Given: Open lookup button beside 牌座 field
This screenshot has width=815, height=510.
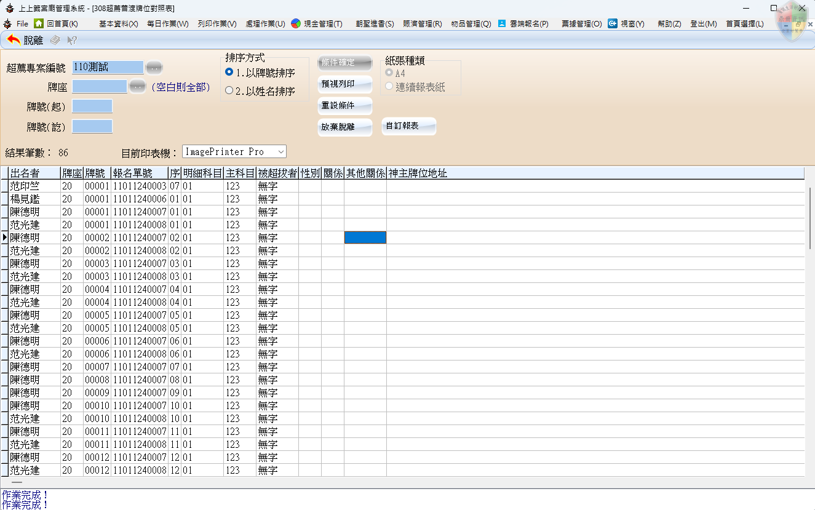Looking at the screenshot, I should [137, 87].
